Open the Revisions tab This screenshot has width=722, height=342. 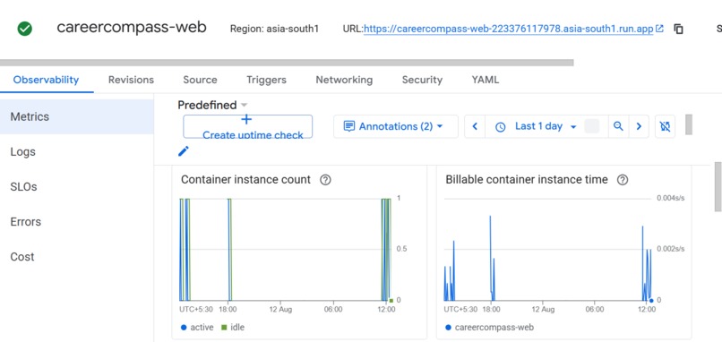point(131,80)
